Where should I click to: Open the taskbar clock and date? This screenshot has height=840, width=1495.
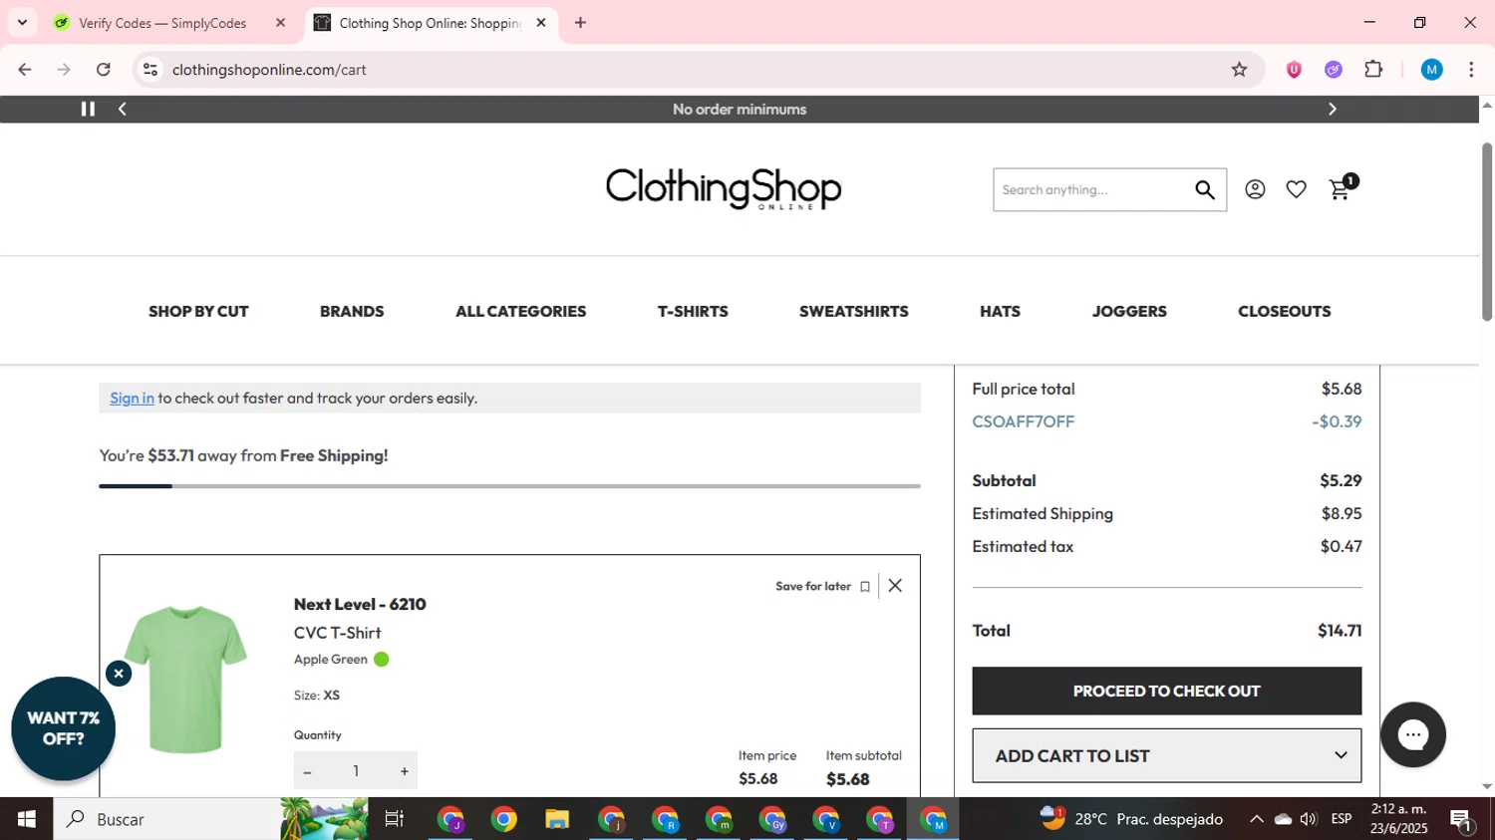tap(1398, 819)
